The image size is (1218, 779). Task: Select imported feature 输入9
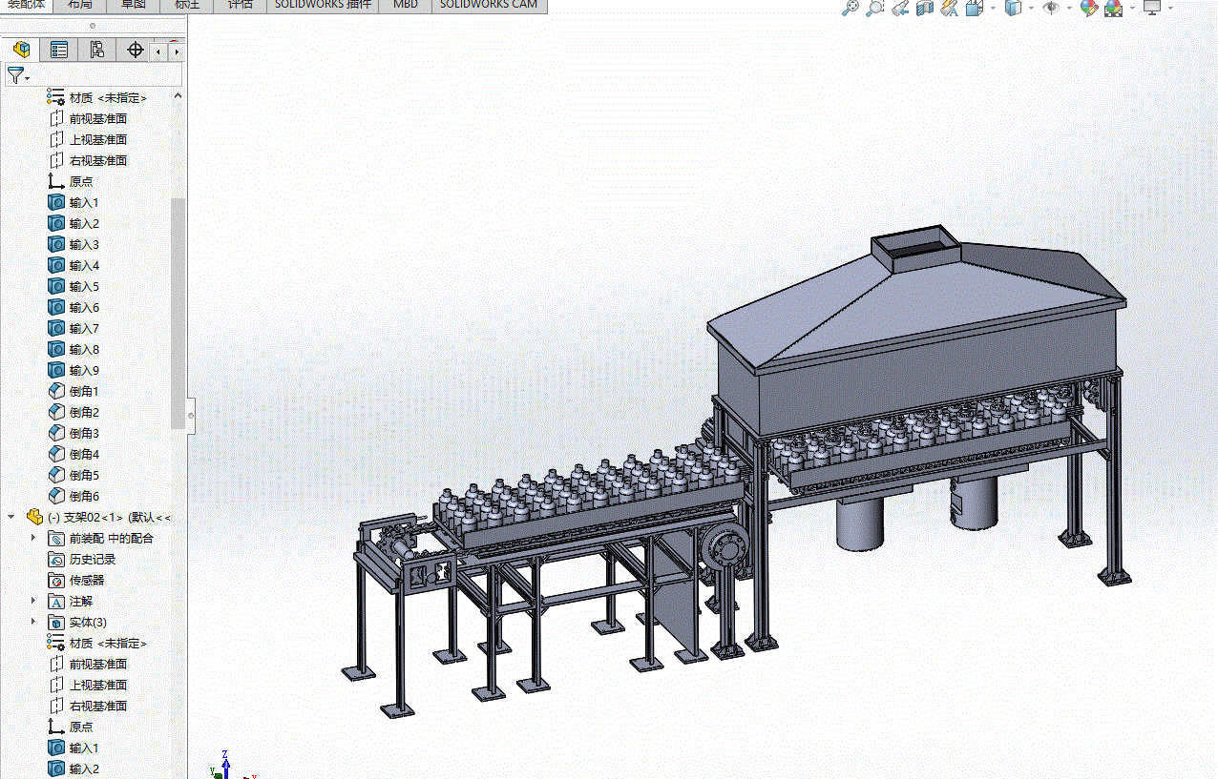point(73,370)
